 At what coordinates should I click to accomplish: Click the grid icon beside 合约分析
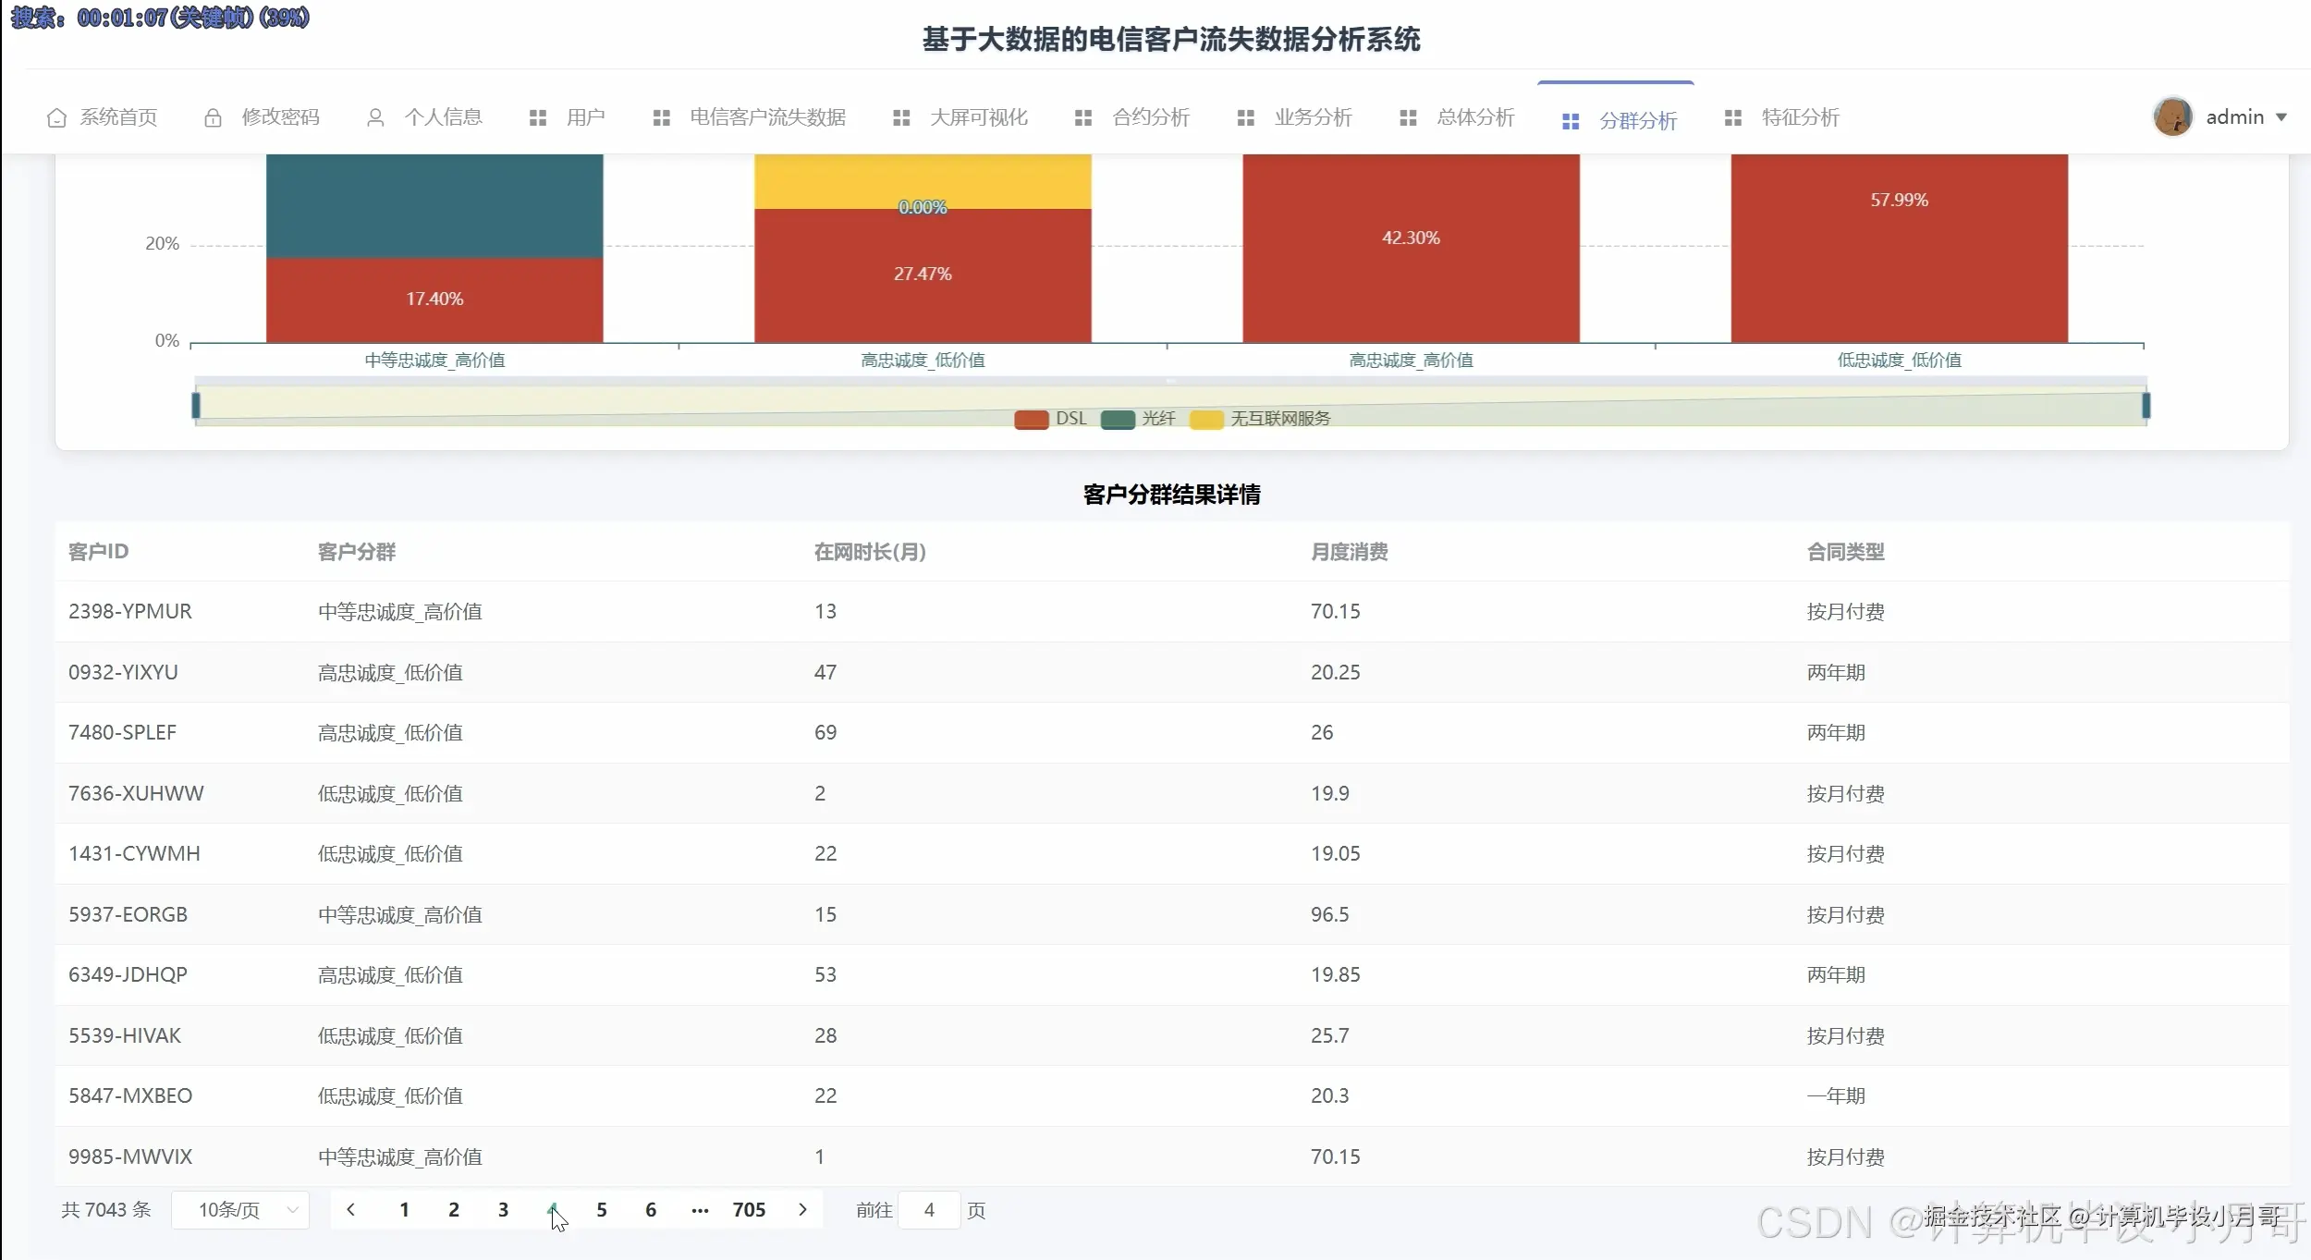click(x=1083, y=117)
